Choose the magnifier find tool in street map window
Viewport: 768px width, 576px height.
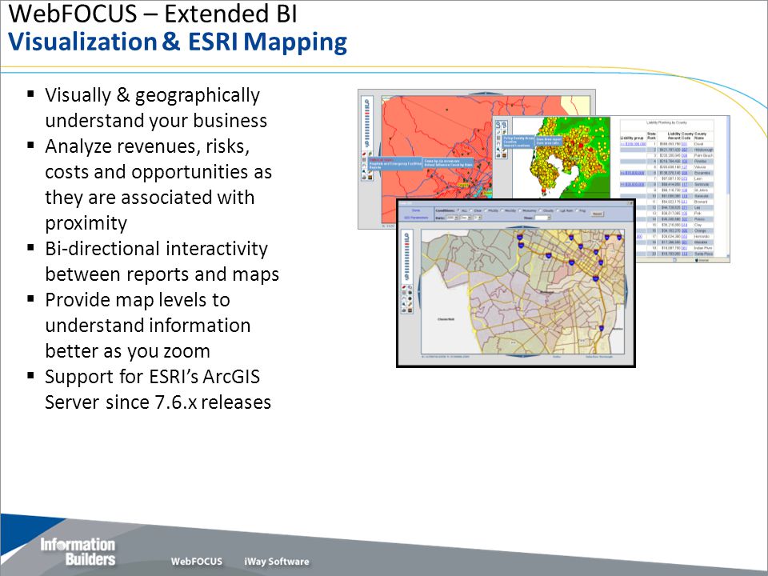coord(403,304)
